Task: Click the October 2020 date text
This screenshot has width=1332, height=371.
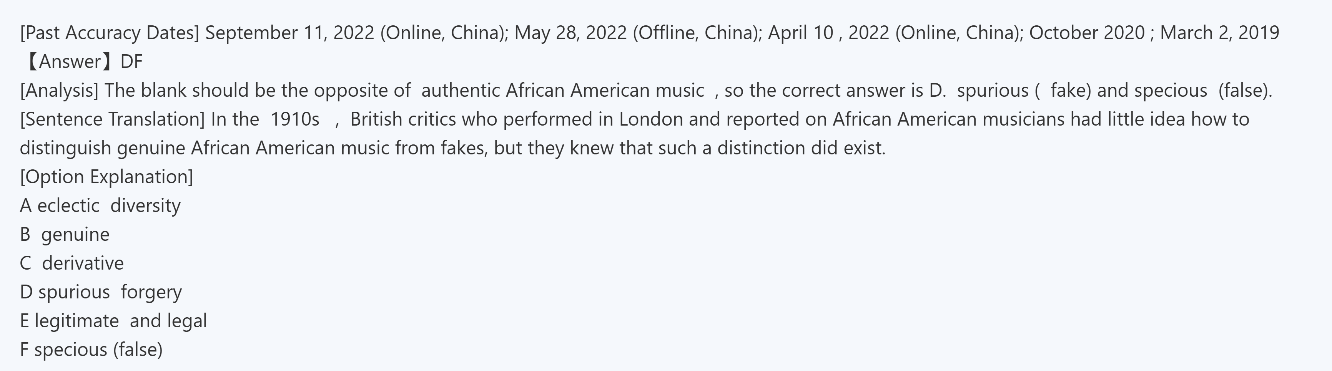Action: pos(1086,33)
